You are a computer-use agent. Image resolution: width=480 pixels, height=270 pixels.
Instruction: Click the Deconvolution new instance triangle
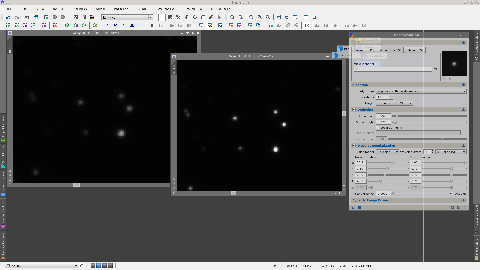point(353,208)
